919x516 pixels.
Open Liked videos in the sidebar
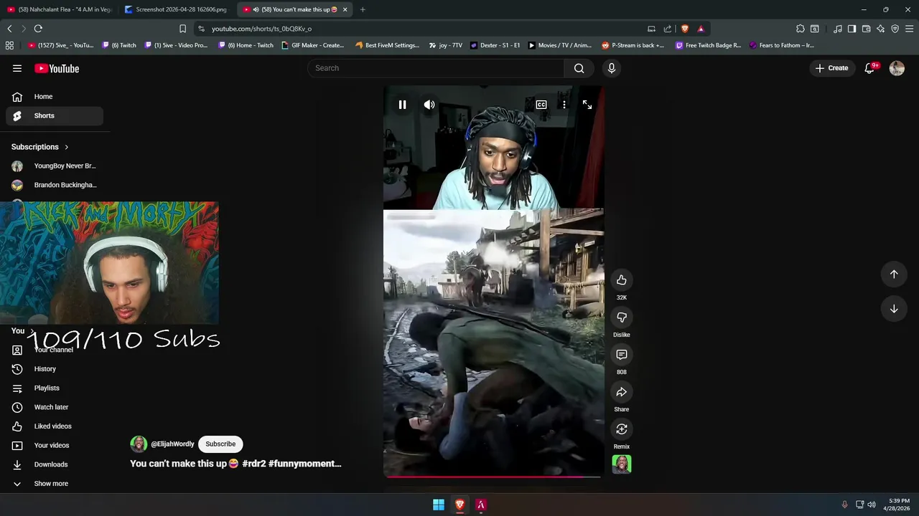(55, 426)
